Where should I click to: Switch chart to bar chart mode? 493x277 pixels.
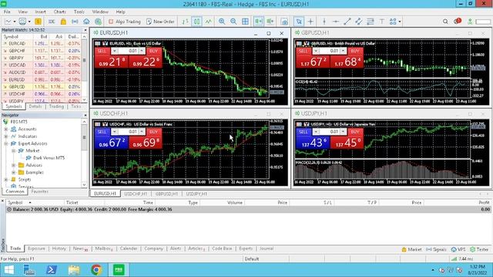(x=185, y=22)
